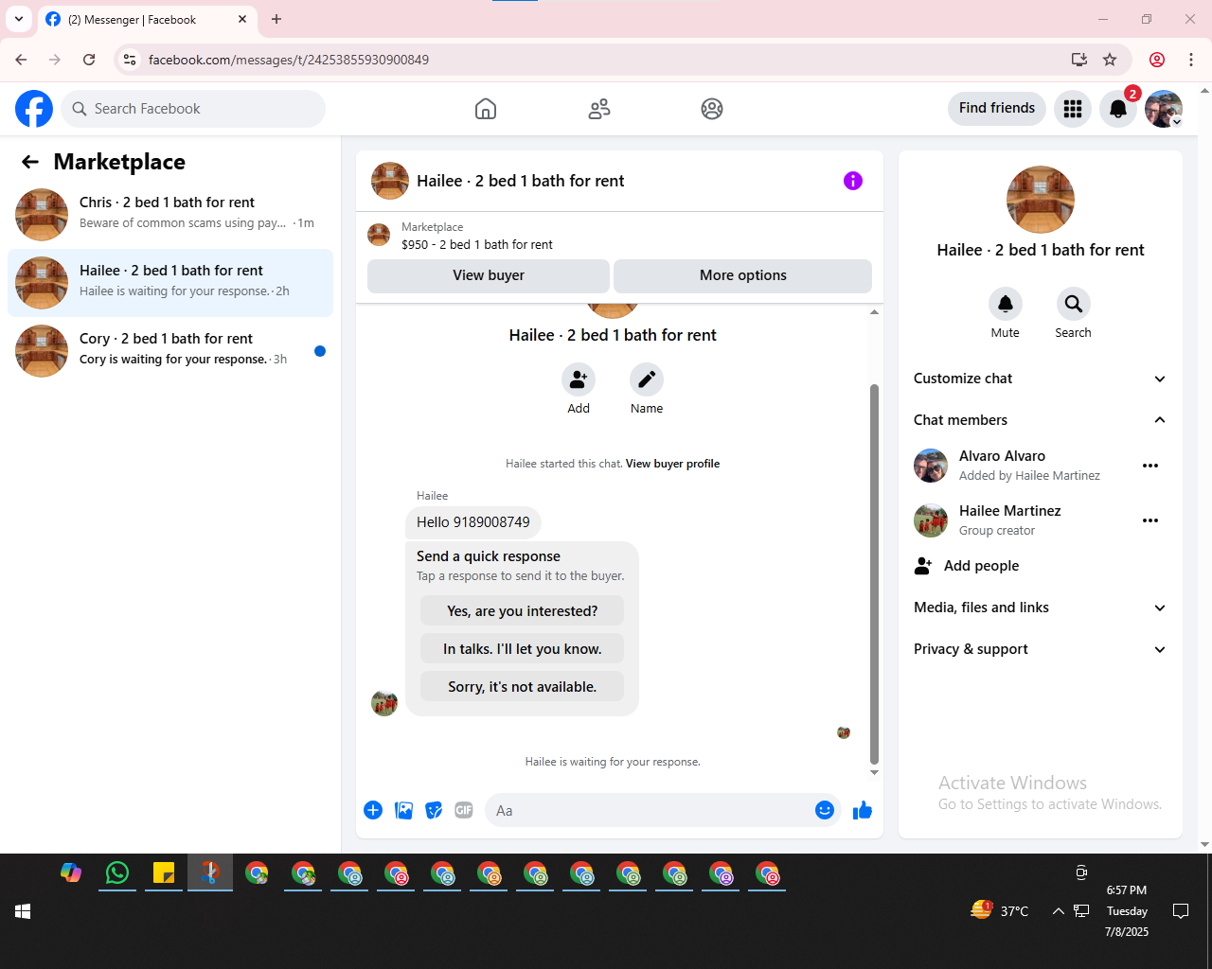Click the Search Facebook field
The width and height of the screenshot is (1212, 969).
click(193, 109)
